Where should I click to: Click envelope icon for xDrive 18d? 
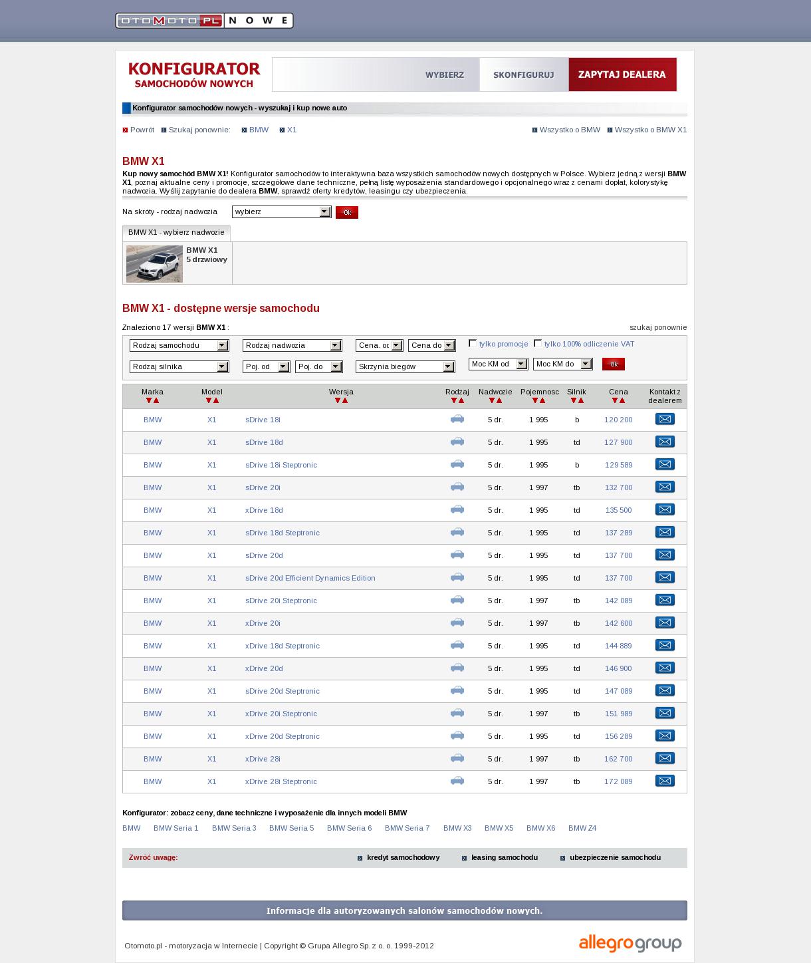(665, 509)
